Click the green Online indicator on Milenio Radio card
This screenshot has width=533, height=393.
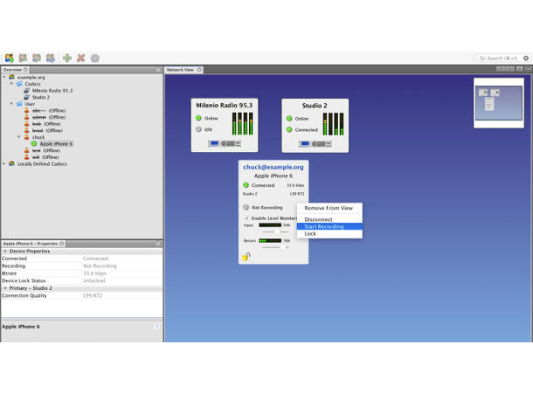pos(199,118)
